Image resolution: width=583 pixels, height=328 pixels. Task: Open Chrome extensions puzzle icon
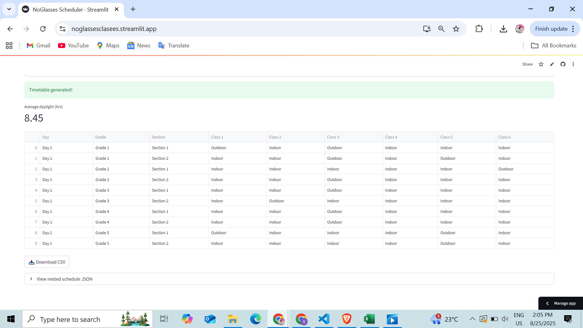(479, 29)
